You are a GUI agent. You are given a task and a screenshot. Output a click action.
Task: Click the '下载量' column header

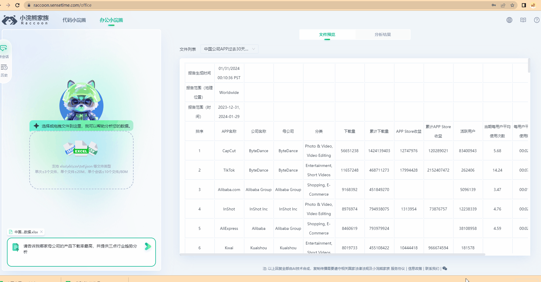(349, 131)
